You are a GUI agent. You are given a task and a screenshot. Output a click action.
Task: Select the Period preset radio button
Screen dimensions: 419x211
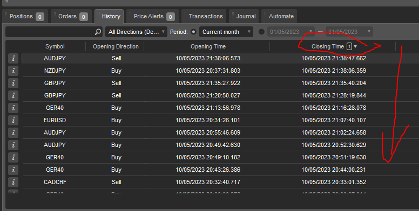click(x=193, y=32)
